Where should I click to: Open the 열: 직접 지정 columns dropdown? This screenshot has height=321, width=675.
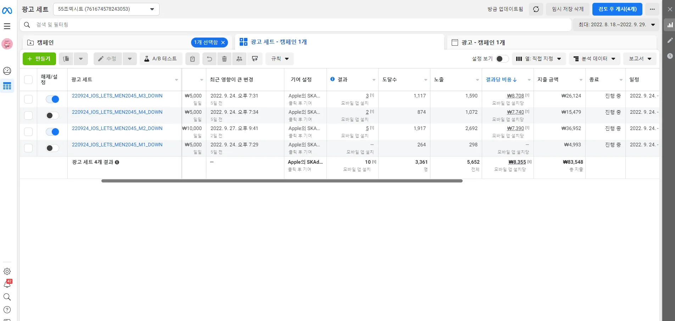539,59
